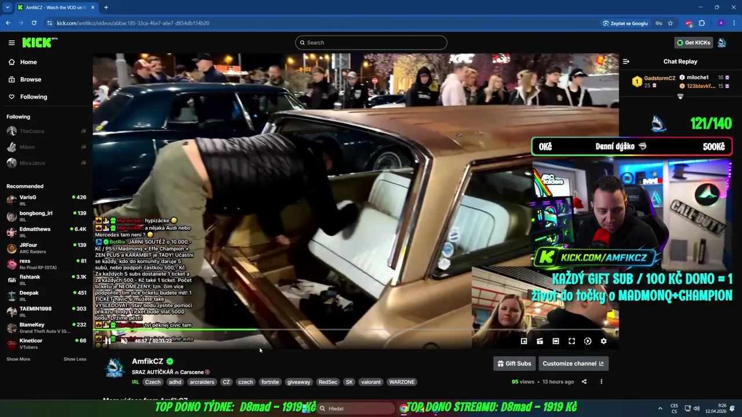The height and width of the screenshot is (417, 742).
Task: Select the SK tag
Action: [349, 382]
